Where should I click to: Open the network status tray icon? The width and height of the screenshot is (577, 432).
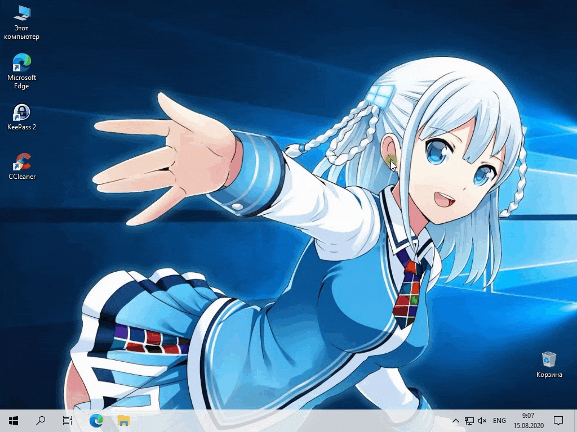coord(469,421)
